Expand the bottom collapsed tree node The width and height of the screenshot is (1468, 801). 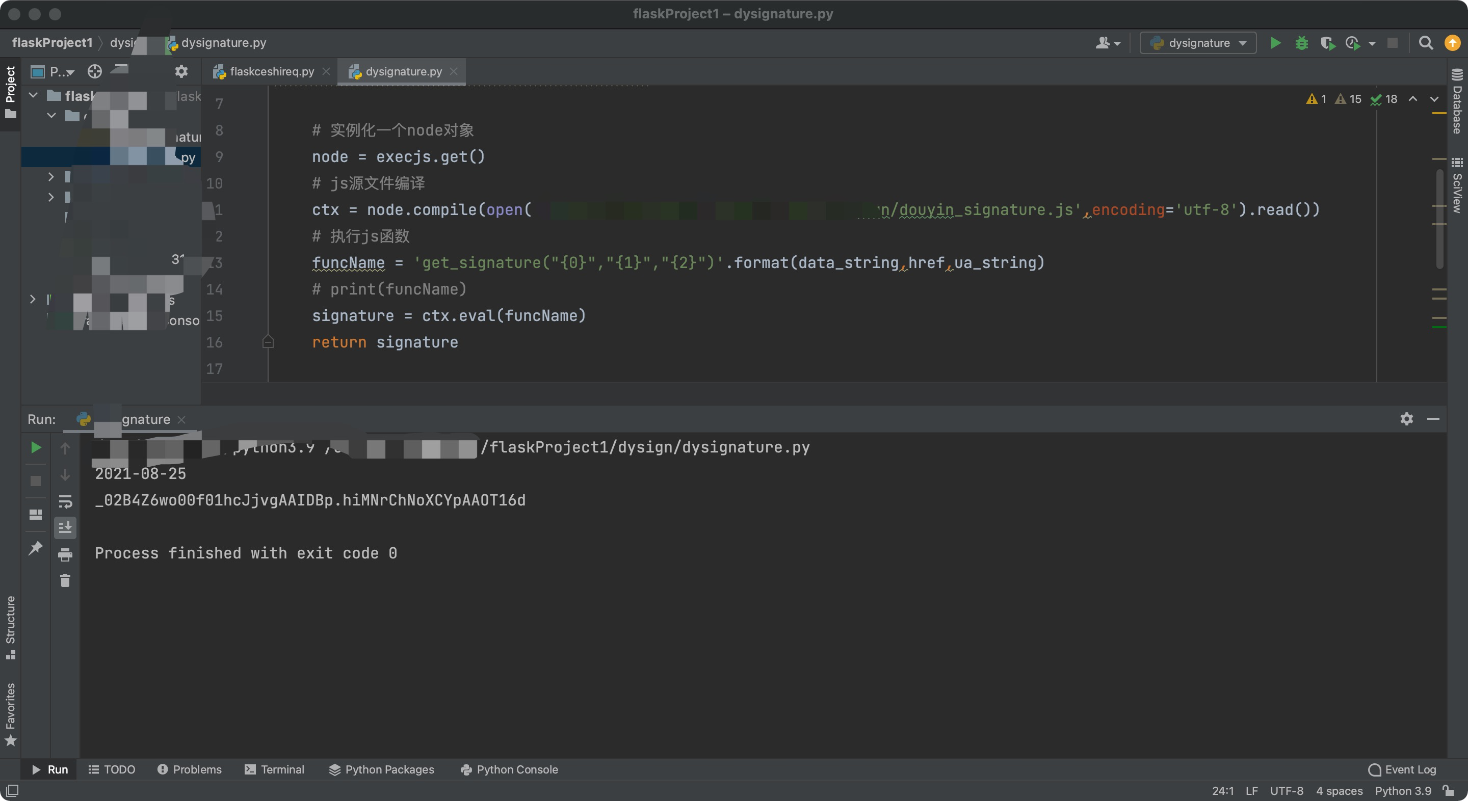point(33,299)
